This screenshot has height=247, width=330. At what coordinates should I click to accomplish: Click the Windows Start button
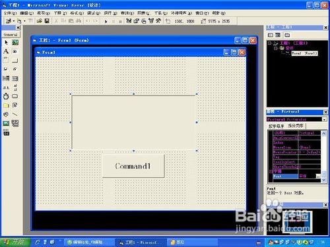tap(15, 242)
